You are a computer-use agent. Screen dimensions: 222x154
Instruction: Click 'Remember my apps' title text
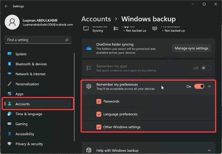112,66
